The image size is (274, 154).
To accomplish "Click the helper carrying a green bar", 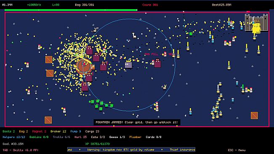I will point(243,89).
